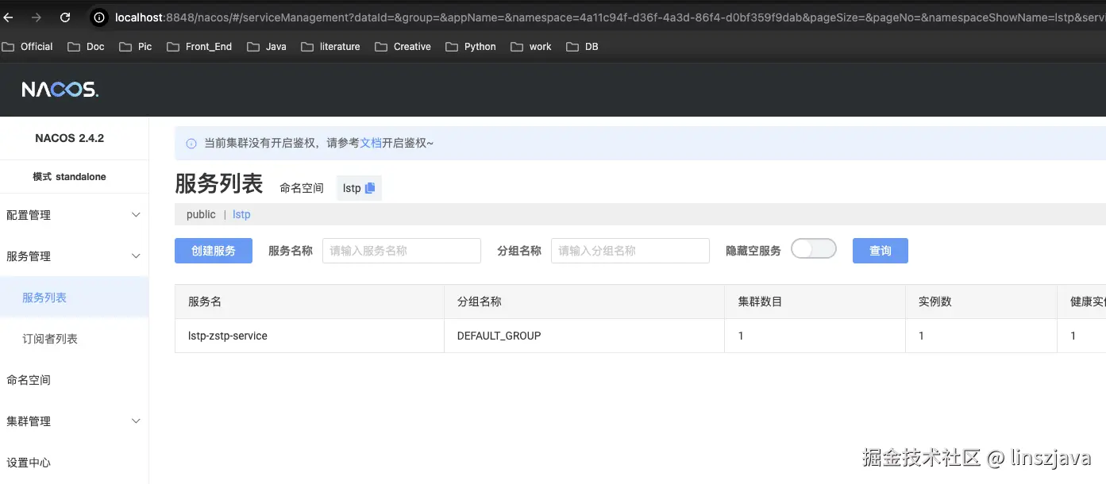Screen dimensions: 1106x484
Task: Open the work bookmarks folder
Action: coord(531,47)
